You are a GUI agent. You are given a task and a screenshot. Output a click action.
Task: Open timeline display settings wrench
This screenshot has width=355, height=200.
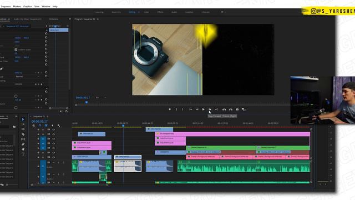[x=59, y=126]
